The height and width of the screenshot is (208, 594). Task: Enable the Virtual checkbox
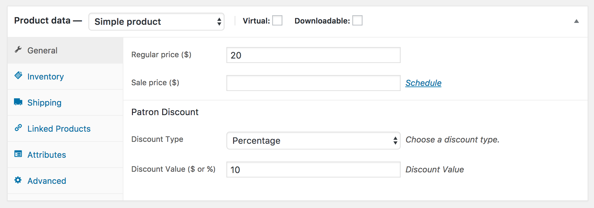(x=277, y=21)
